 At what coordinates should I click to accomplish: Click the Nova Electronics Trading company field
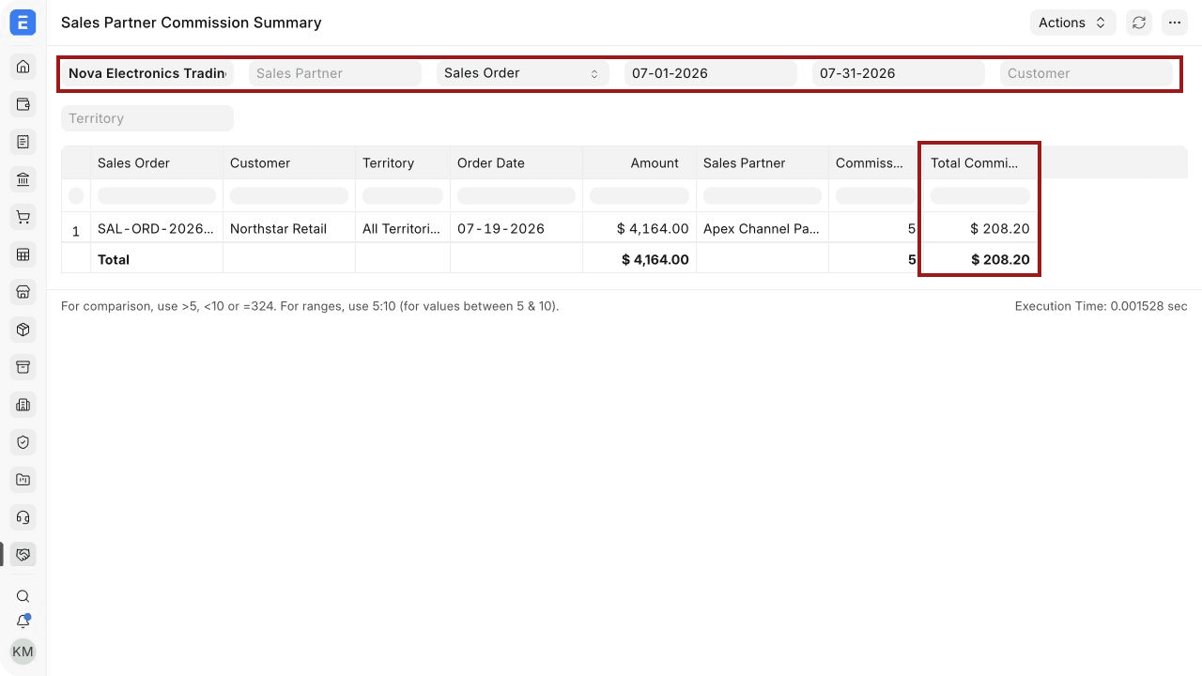[x=147, y=73]
